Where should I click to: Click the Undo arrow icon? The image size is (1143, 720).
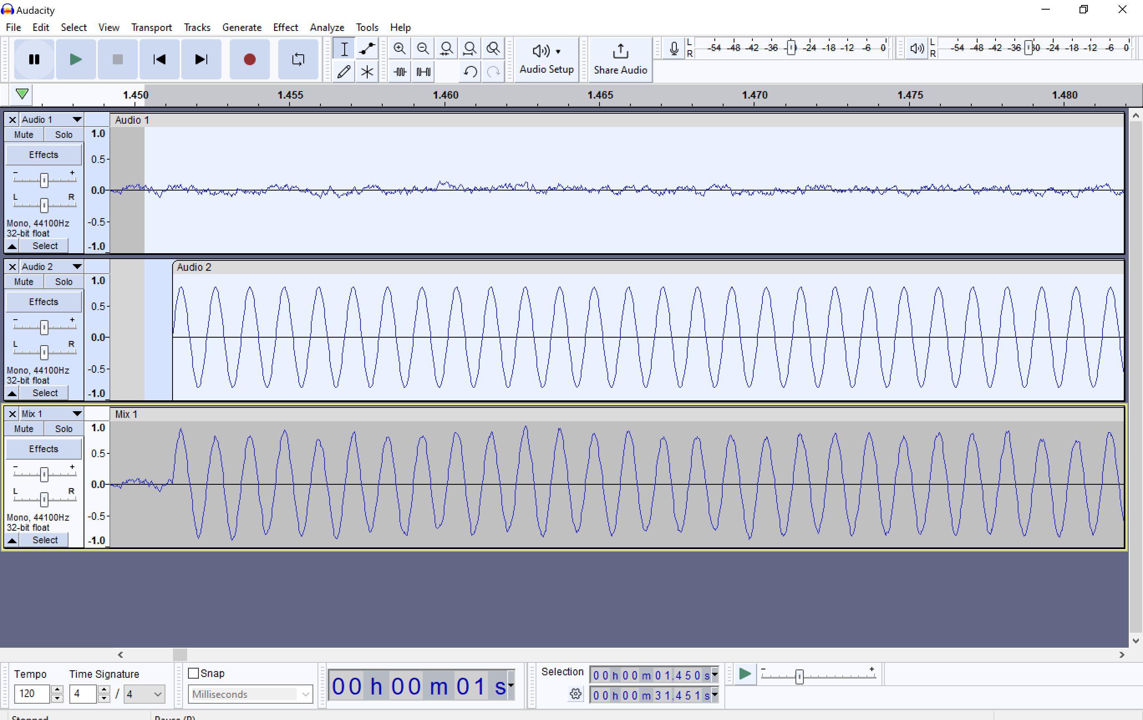(470, 72)
